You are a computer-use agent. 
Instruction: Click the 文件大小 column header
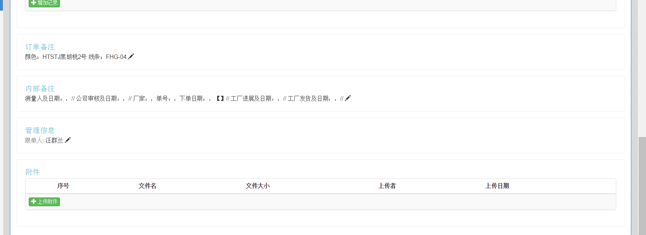point(258,186)
